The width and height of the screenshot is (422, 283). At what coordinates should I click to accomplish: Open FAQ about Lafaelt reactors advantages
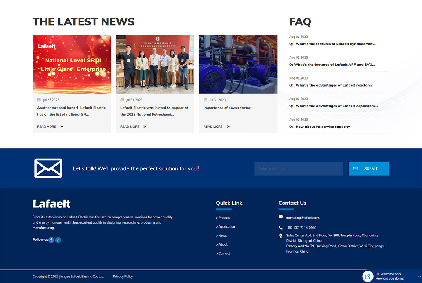pyautogui.click(x=334, y=86)
